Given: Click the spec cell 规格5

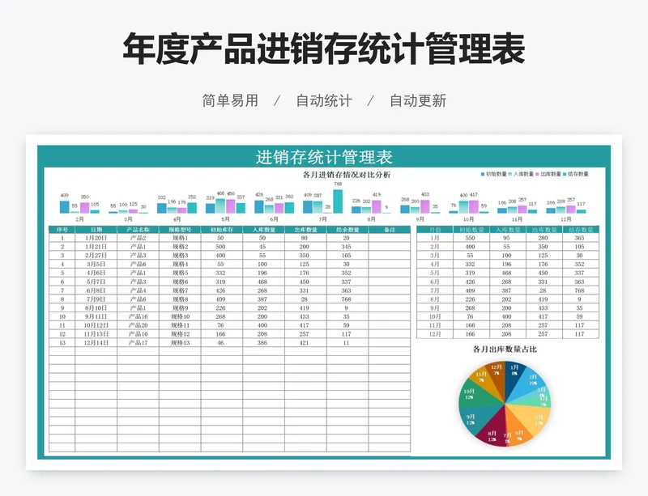Looking at the screenshot, I should [x=180, y=273].
